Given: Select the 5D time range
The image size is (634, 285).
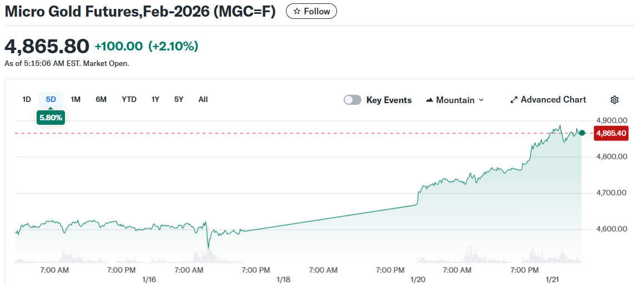Looking at the screenshot, I should [x=51, y=100].
